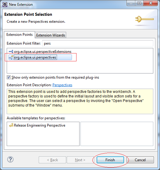The height and width of the screenshot is (170, 160).
Task: Click the Finish button
Action: [x=110, y=160]
